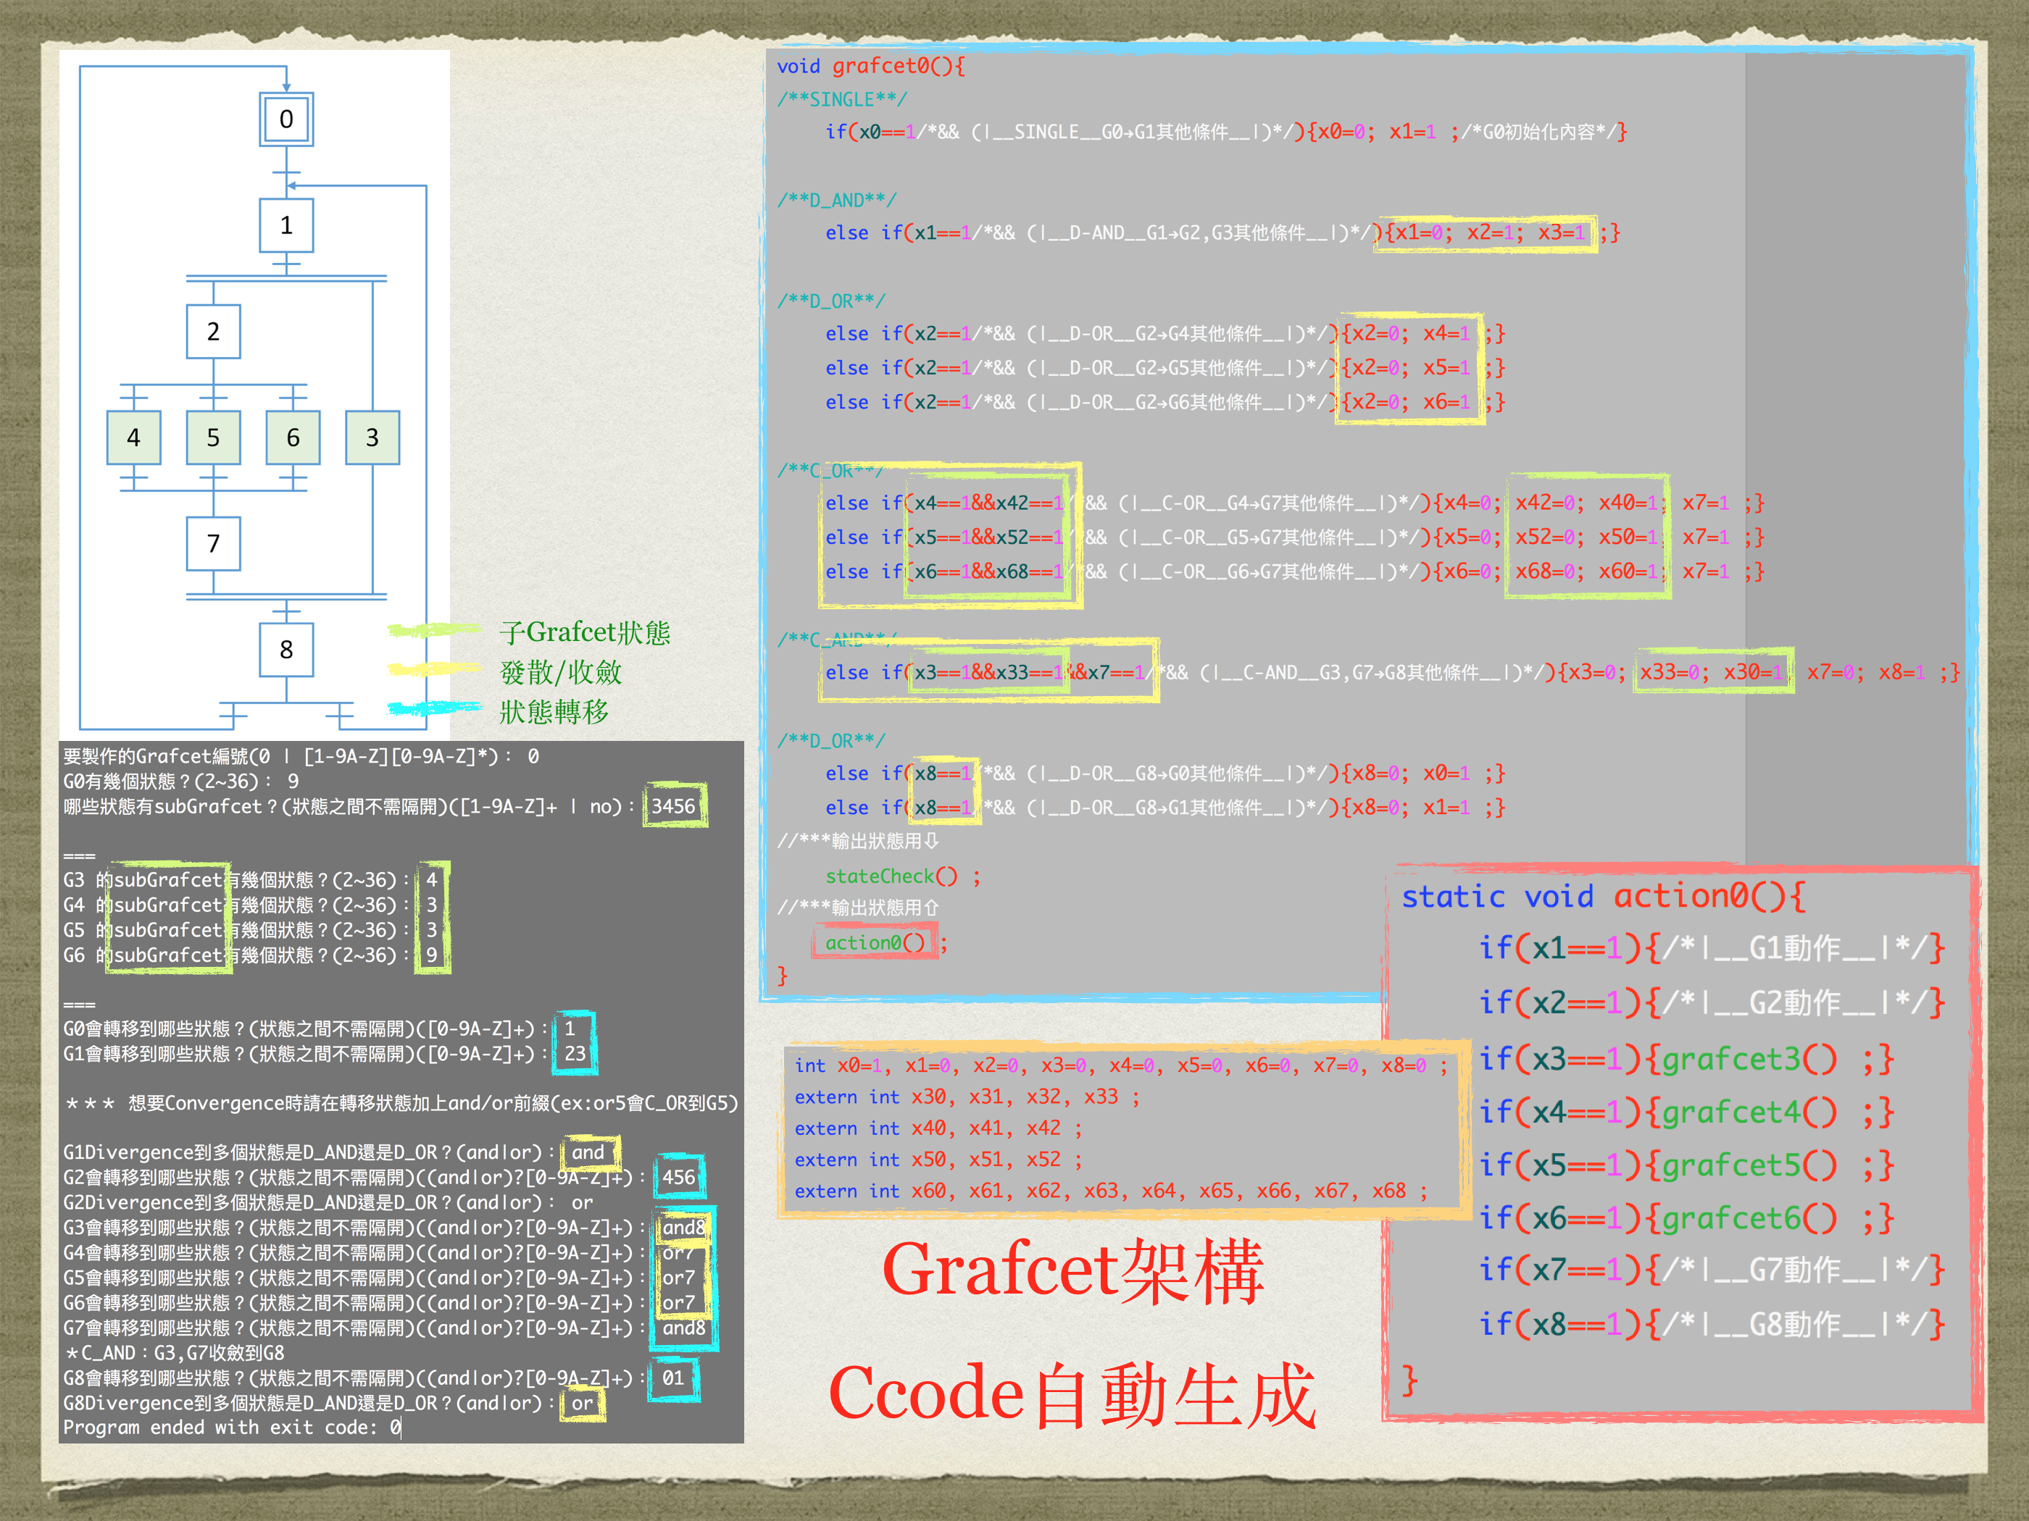
Task: Click the x6==1&&x68==1 condition
Action: (x=988, y=572)
